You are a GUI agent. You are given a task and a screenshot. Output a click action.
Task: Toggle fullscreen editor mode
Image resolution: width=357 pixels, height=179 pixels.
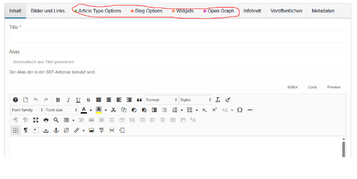(x=36, y=120)
